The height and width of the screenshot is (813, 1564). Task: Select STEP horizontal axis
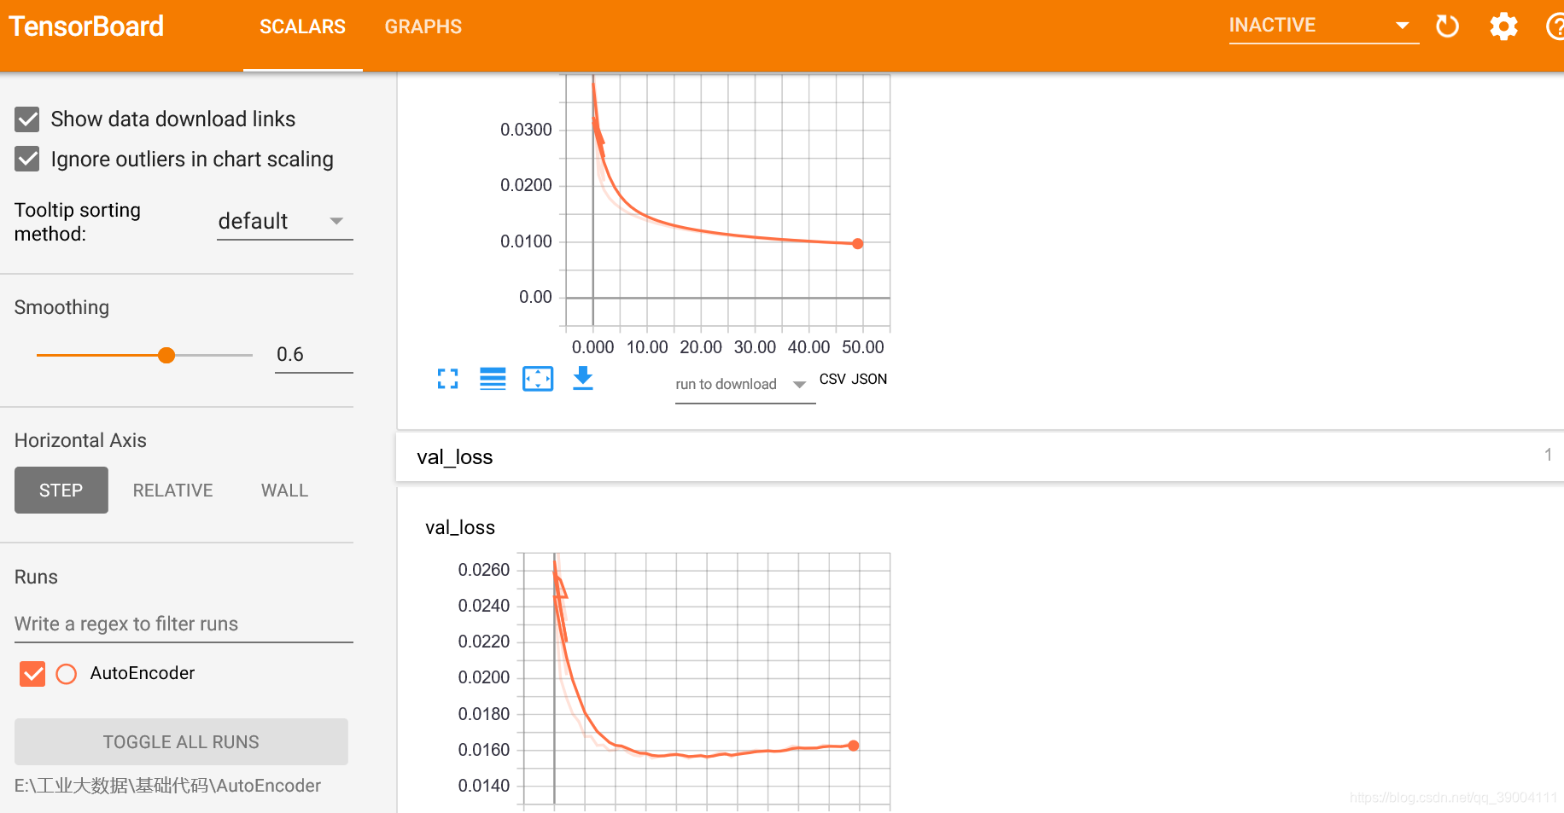[x=61, y=491]
